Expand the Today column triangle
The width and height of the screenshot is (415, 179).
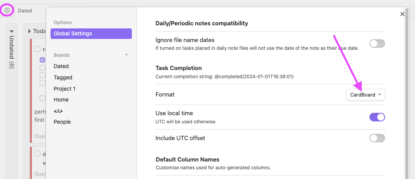[30, 31]
